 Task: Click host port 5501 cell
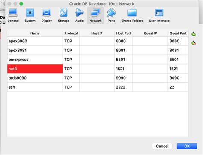[x=124, y=60]
